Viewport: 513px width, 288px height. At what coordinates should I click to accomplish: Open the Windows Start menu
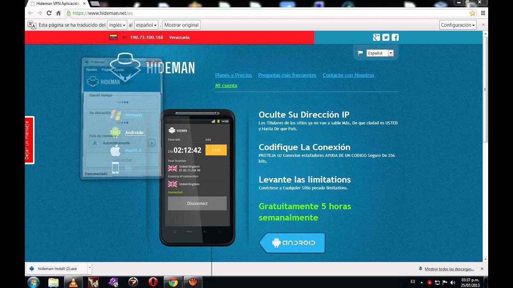(33, 282)
